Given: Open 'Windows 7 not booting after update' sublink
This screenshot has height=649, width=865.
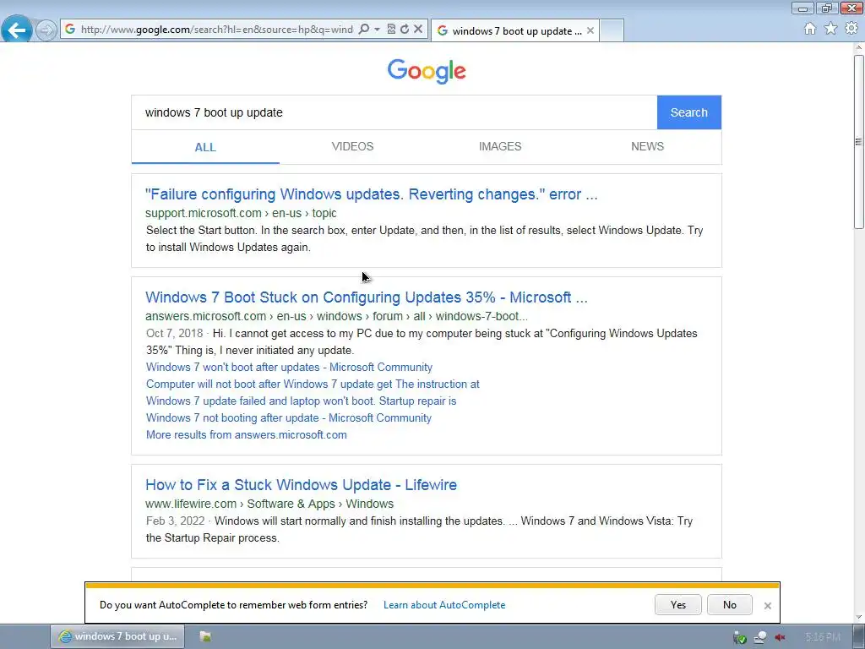Looking at the screenshot, I should 289,418.
